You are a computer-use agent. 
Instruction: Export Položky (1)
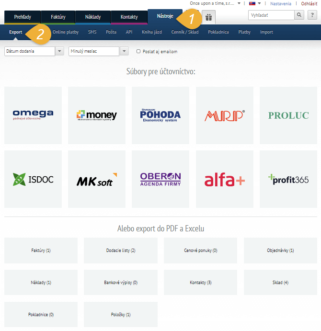[x=121, y=315]
